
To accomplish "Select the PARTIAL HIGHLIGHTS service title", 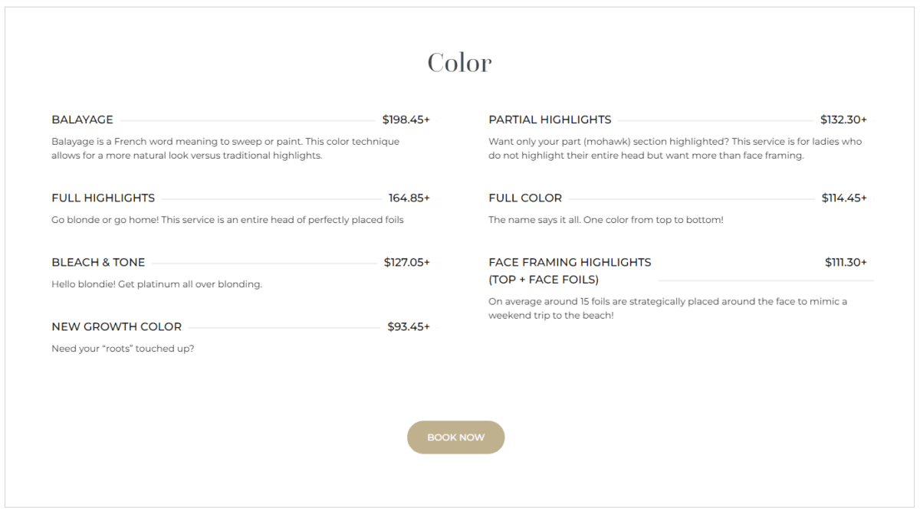I will (x=550, y=120).
